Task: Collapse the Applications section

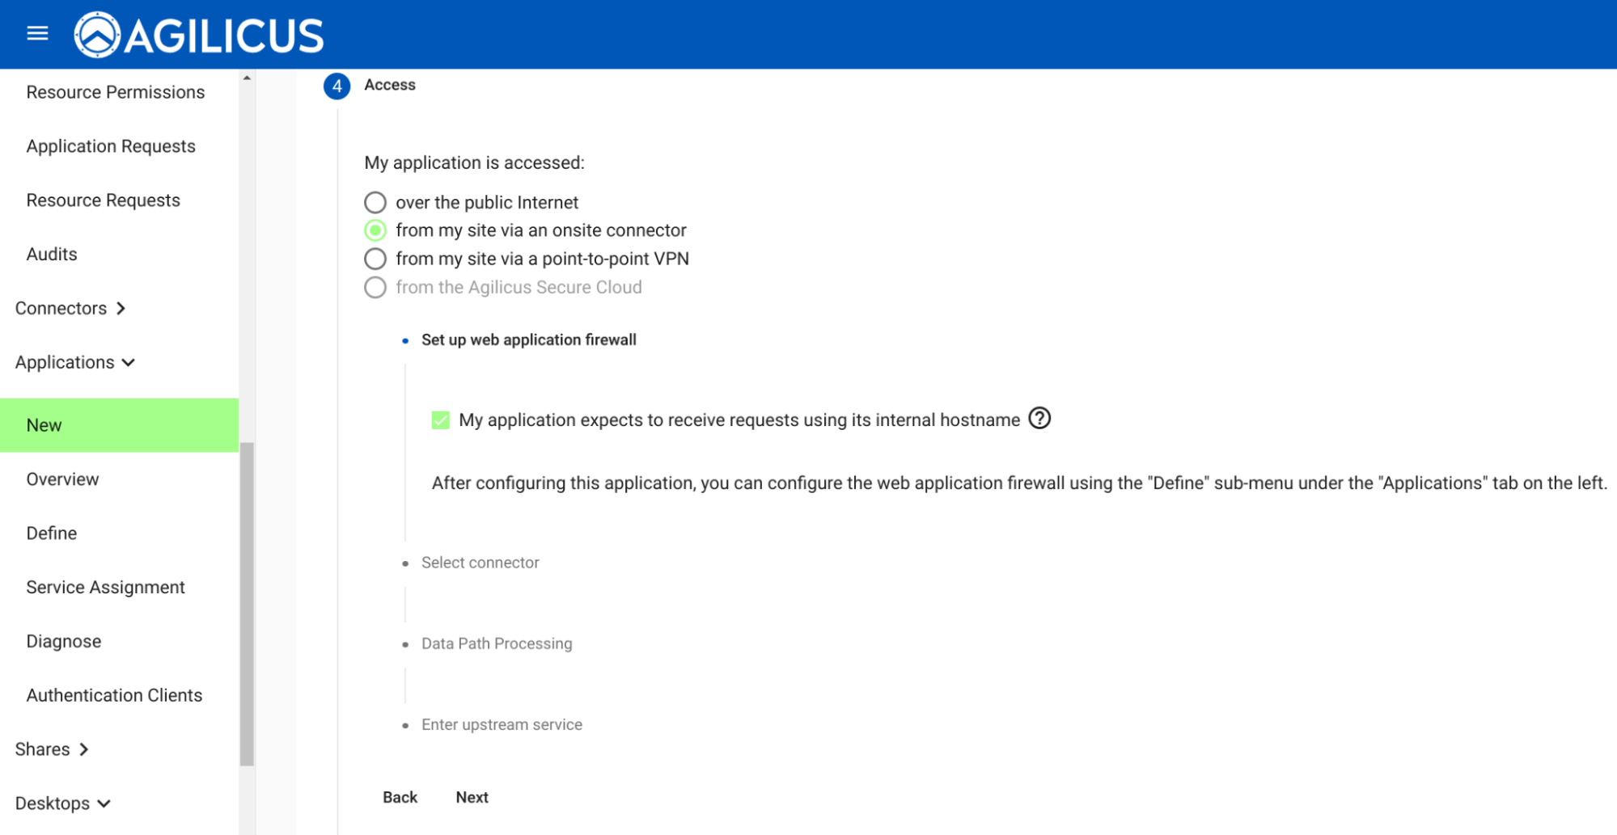Action: click(x=74, y=362)
